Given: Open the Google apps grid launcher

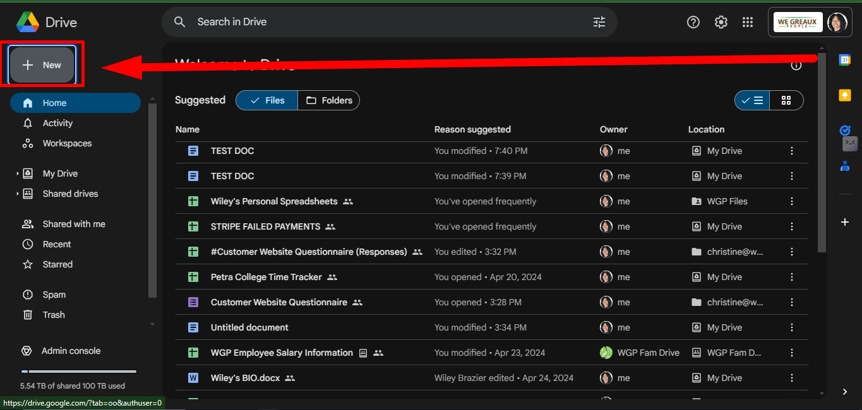Looking at the screenshot, I should (748, 22).
